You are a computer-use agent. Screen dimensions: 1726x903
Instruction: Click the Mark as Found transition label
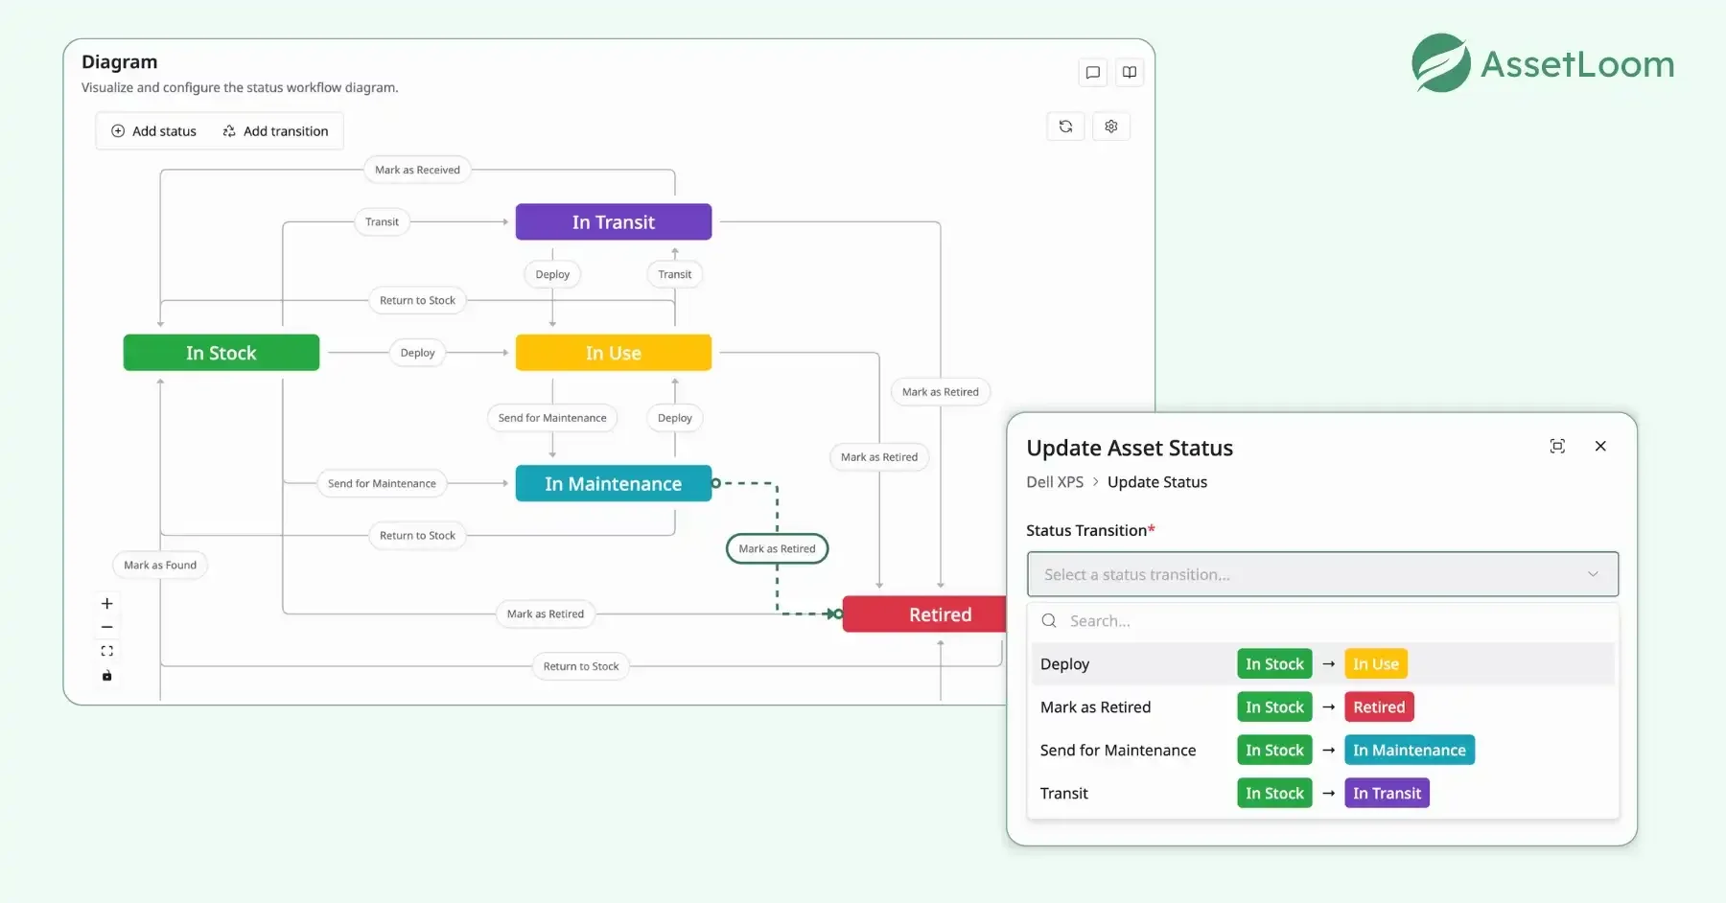point(160,565)
